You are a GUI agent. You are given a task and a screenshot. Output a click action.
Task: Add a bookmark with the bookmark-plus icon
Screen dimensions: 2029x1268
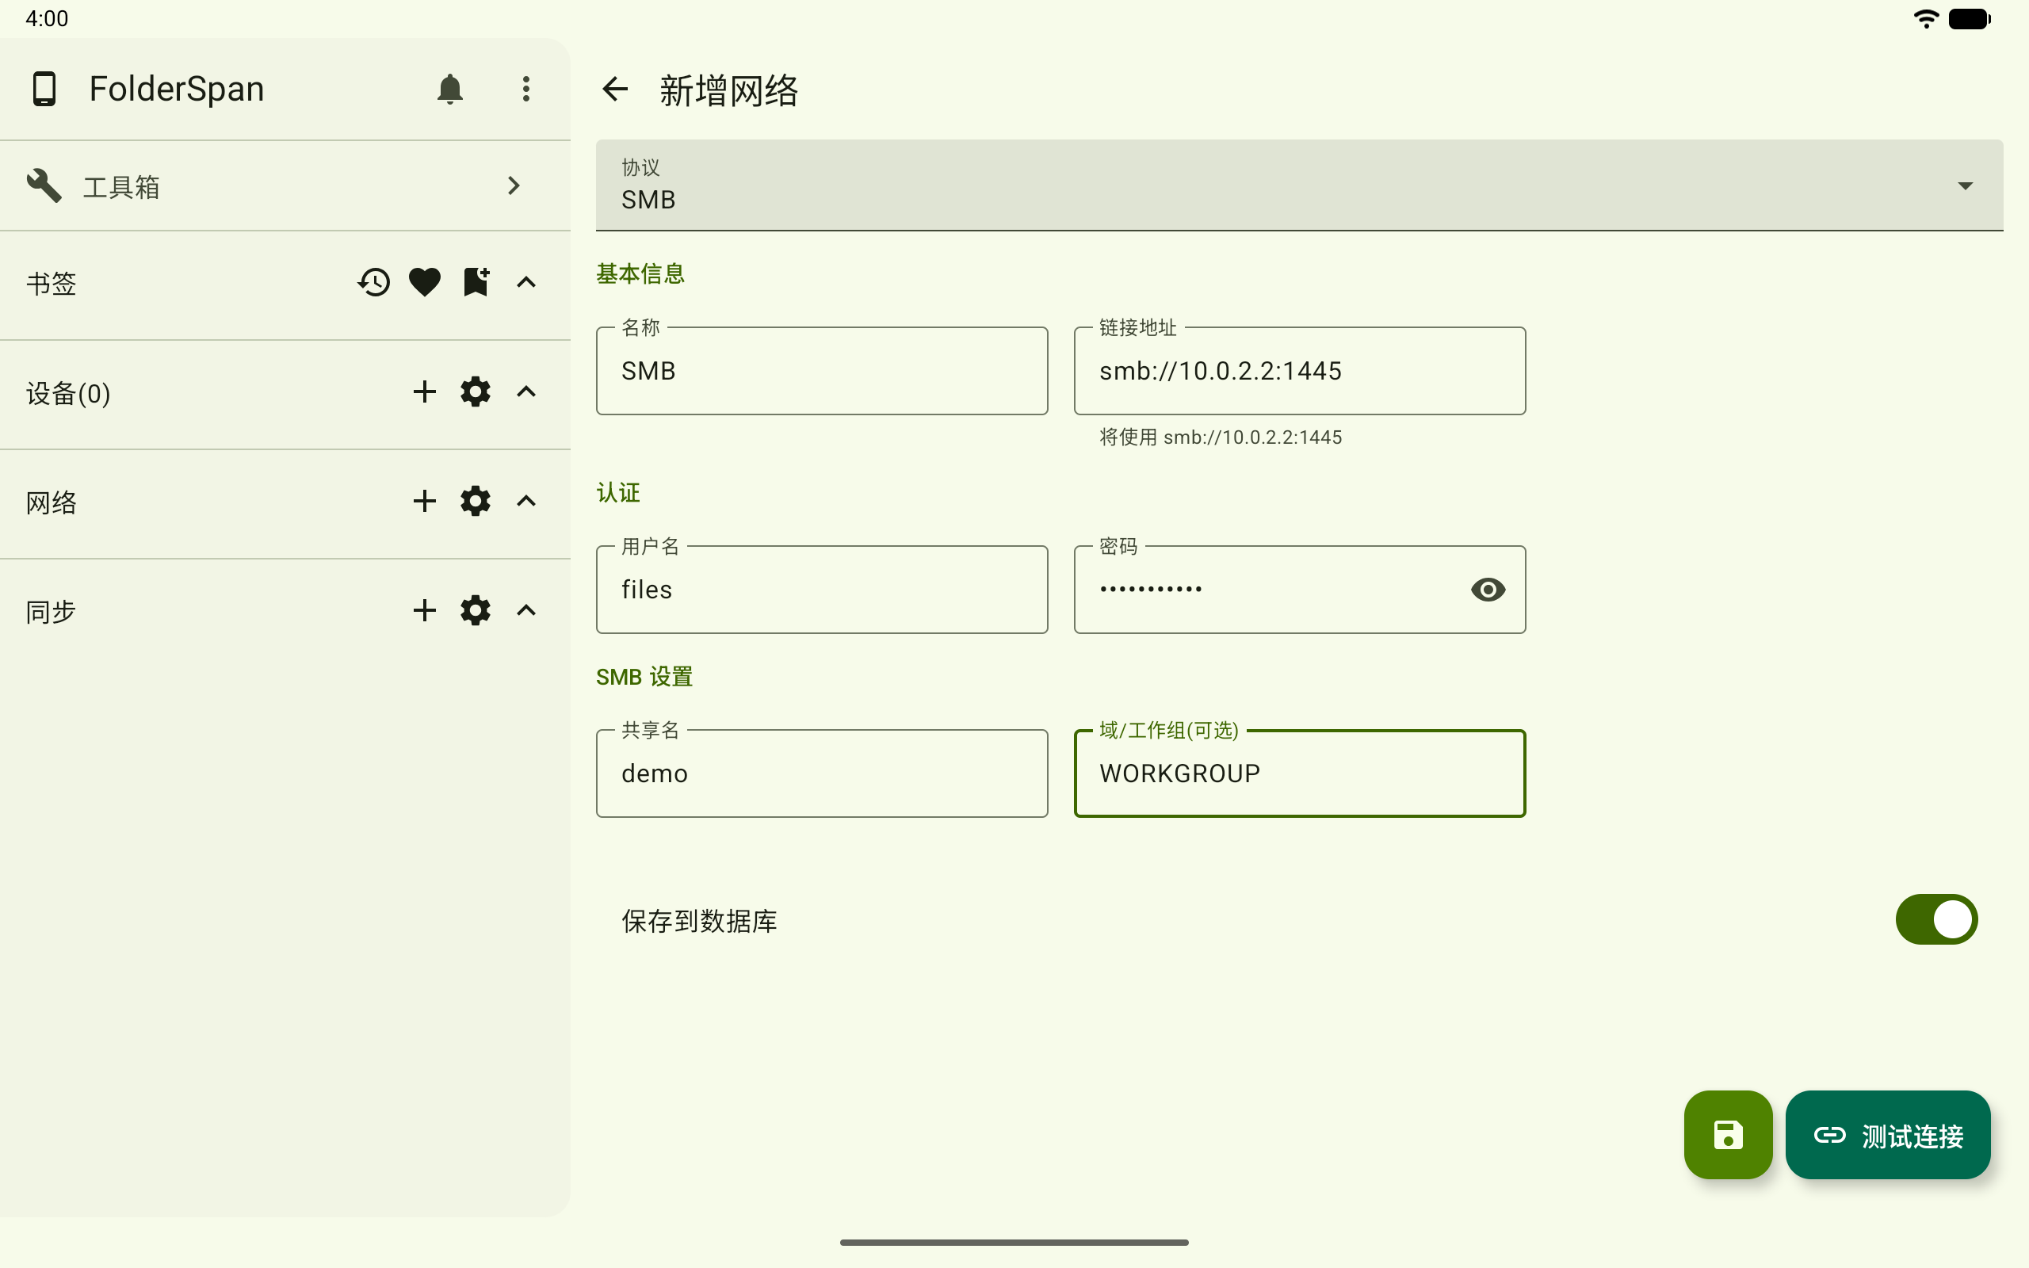(x=476, y=282)
